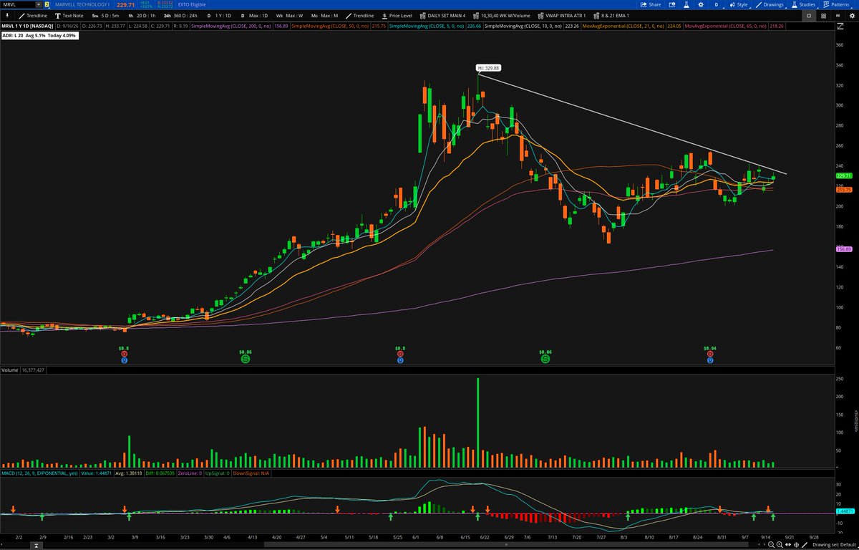859x550 pixels.
Task: Click the yellow link color number 2 badge
Action: 47,4
